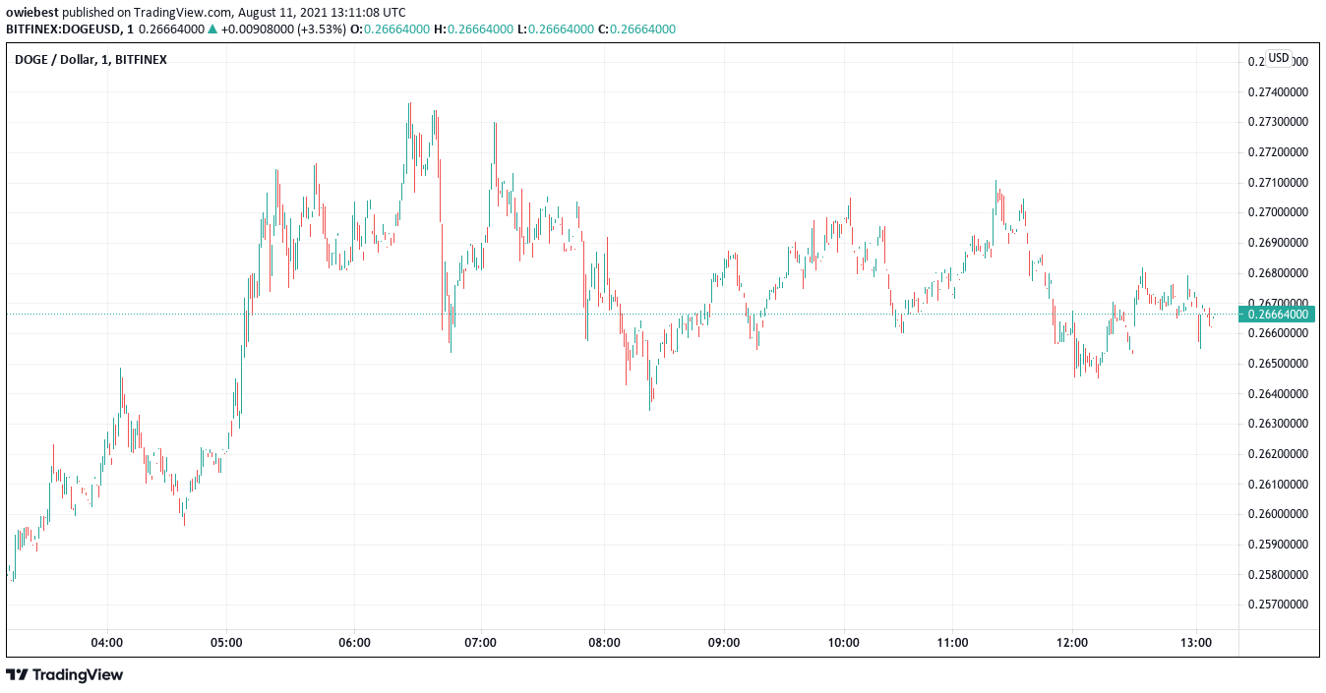Image resolution: width=1326 pixels, height=693 pixels.
Task: Click the 0.27000000 price axis label
Action: point(1278,212)
